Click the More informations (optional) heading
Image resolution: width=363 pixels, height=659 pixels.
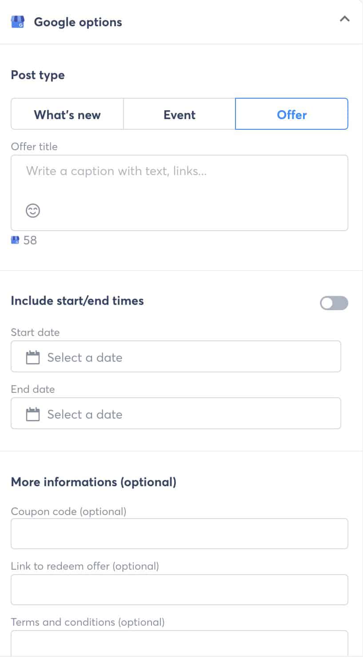pos(93,482)
